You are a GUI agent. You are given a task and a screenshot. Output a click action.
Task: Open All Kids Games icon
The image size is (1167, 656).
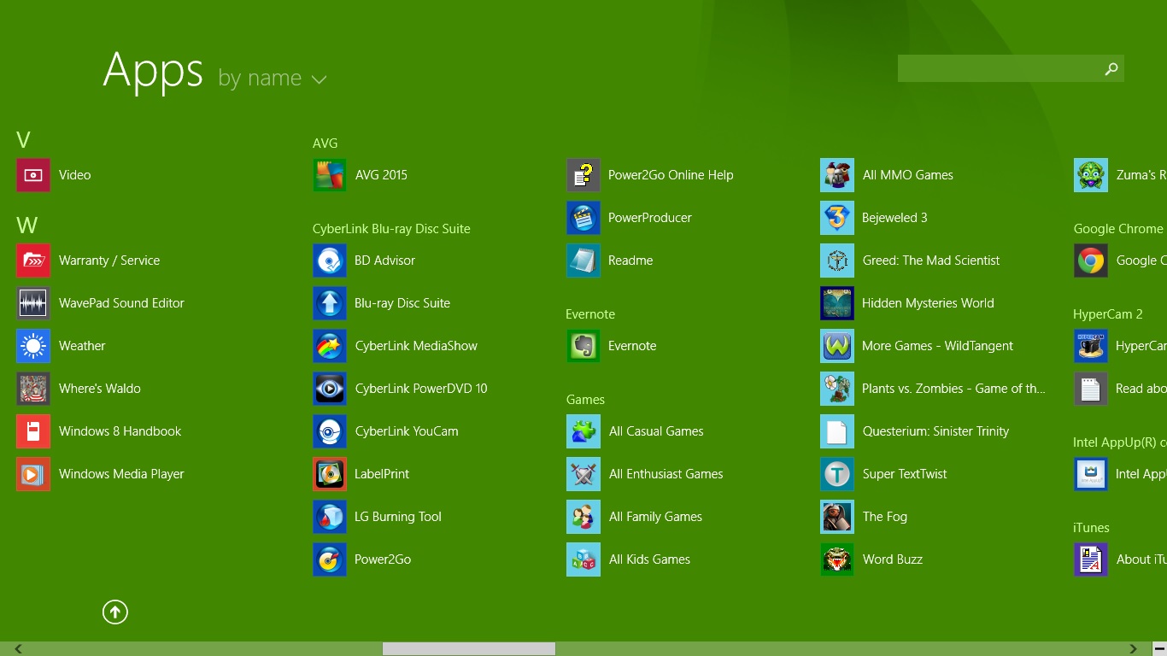tap(583, 559)
